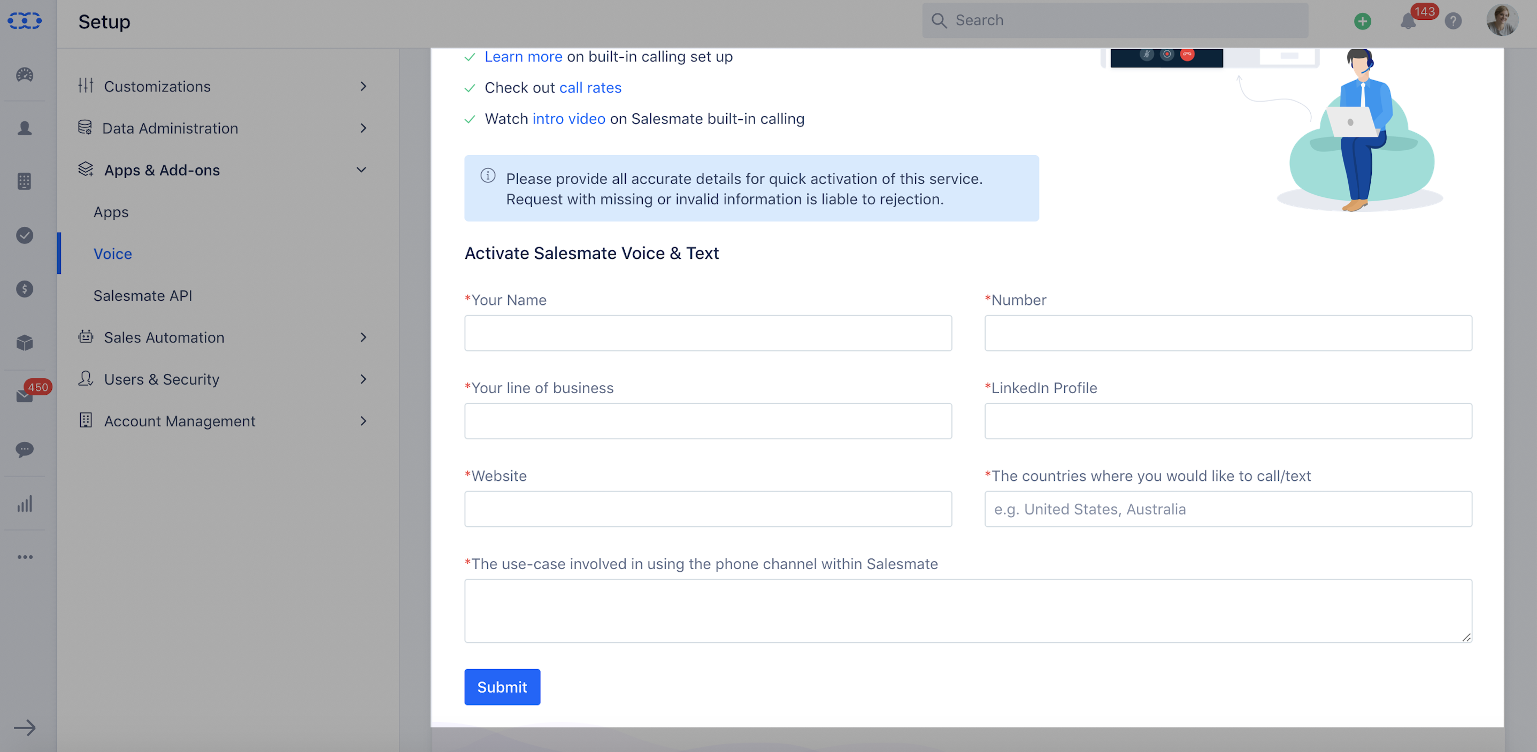This screenshot has width=1537, height=752.
Task: Open the Products box icon
Action: pyautogui.click(x=25, y=343)
